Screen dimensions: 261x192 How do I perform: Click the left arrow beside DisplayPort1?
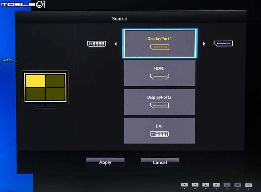(116, 44)
